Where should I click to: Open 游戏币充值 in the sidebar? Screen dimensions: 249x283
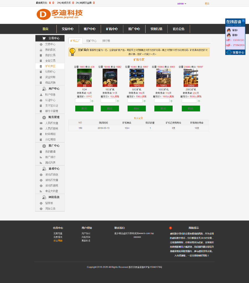click(x=51, y=180)
